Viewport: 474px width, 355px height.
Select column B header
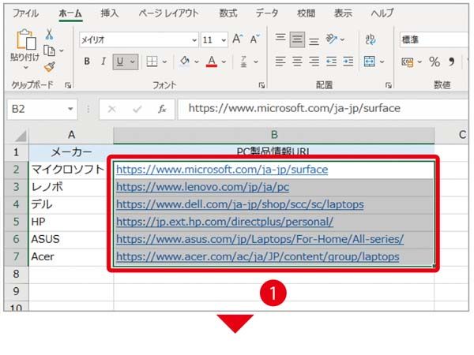tap(274, 135)
